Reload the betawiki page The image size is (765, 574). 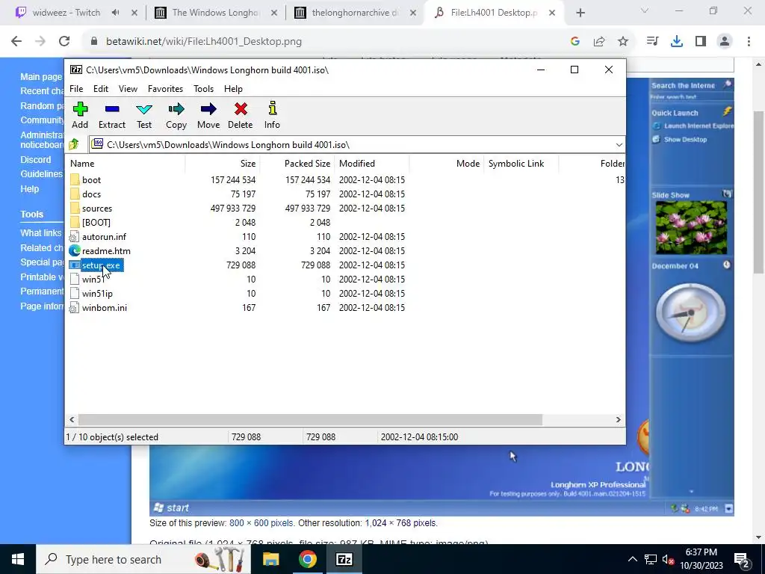click(64, 42)
